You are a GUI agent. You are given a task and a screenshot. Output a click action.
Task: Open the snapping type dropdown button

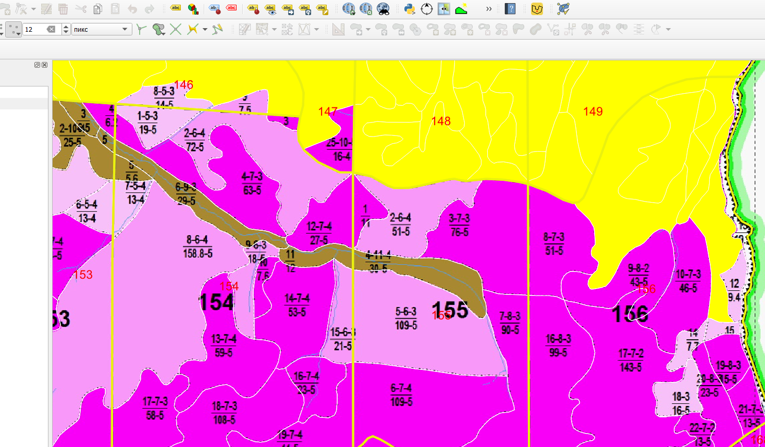click(x=14, y=30)
